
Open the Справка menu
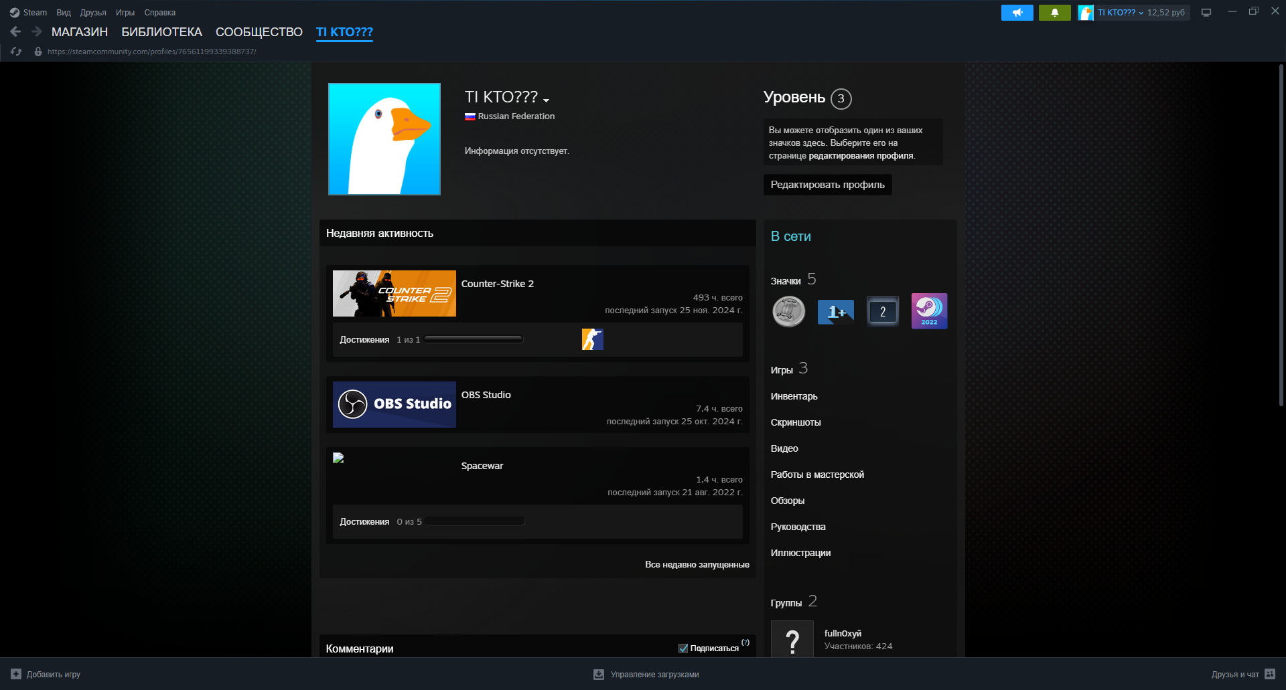(160, 13)
